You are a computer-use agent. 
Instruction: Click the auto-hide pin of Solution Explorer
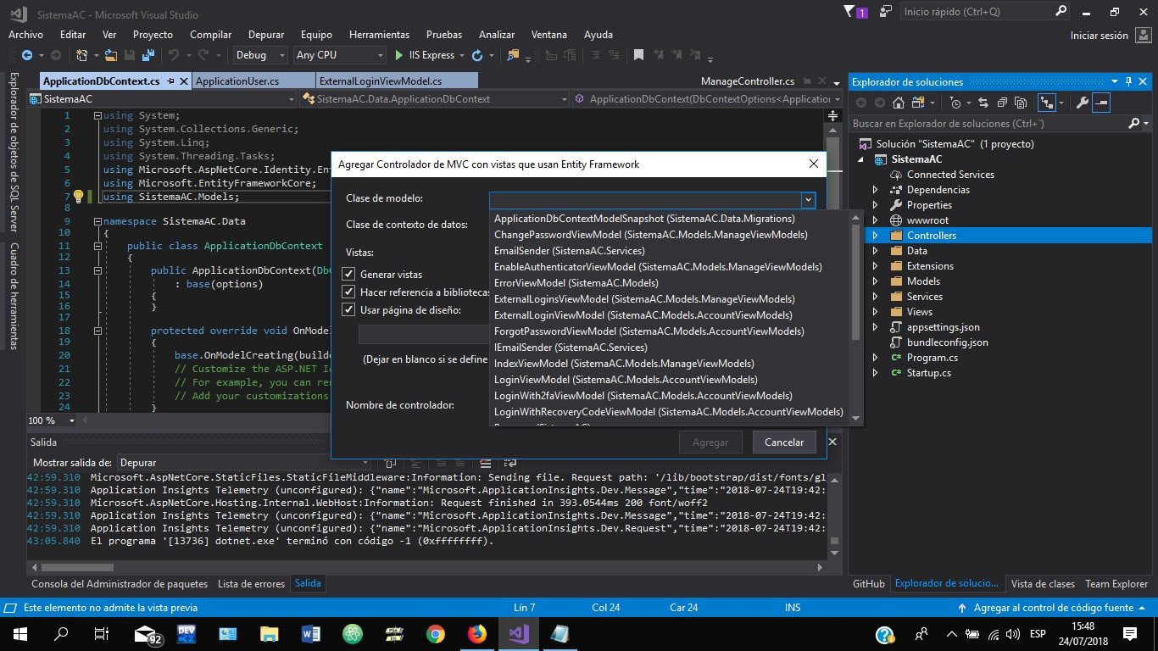pyautogui.click(x=1127, y=82)
